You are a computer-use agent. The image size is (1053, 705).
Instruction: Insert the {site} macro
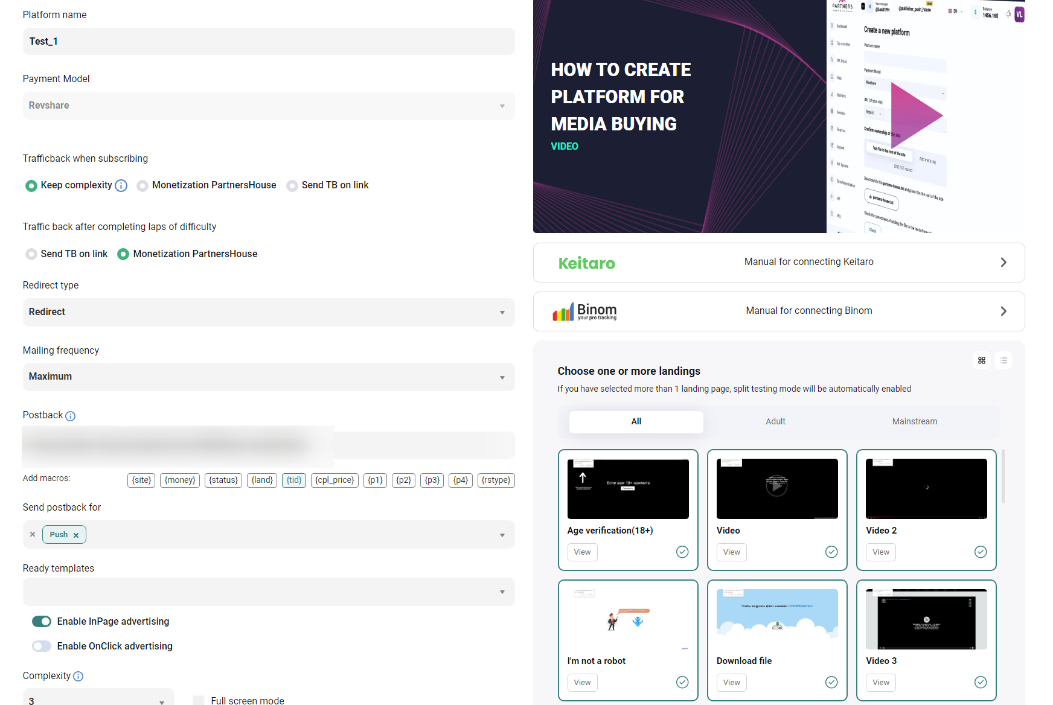click(x=142, y=480)
